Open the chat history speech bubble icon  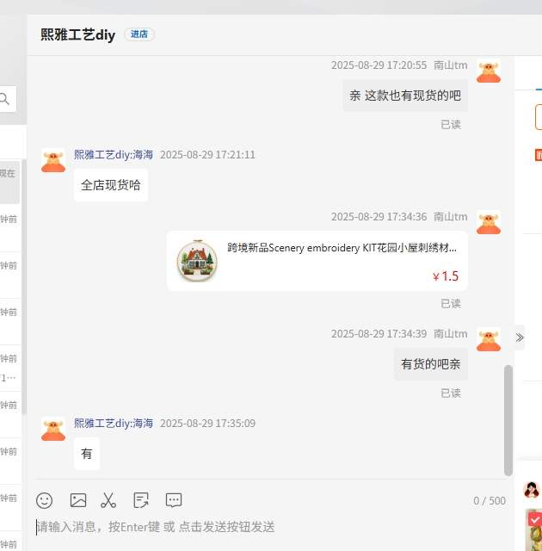(x=174, y=500)
